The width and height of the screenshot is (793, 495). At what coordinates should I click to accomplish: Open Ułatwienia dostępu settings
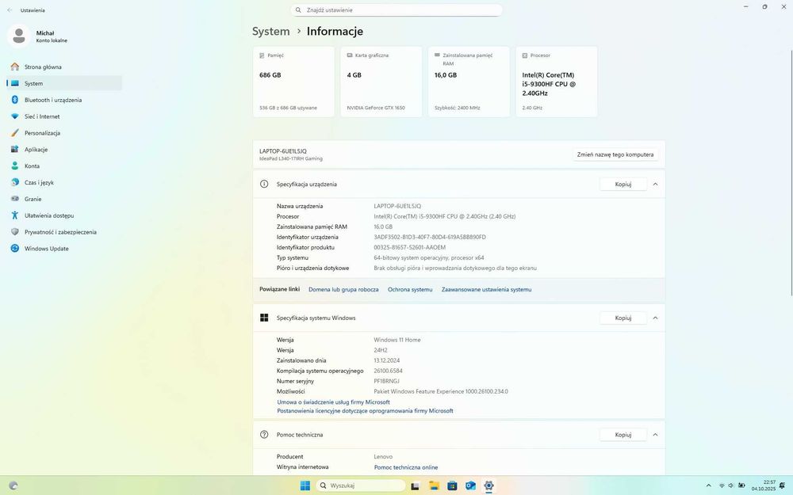(63, 215)
